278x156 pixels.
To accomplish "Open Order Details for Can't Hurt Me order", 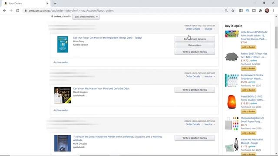I will point(193,76).
